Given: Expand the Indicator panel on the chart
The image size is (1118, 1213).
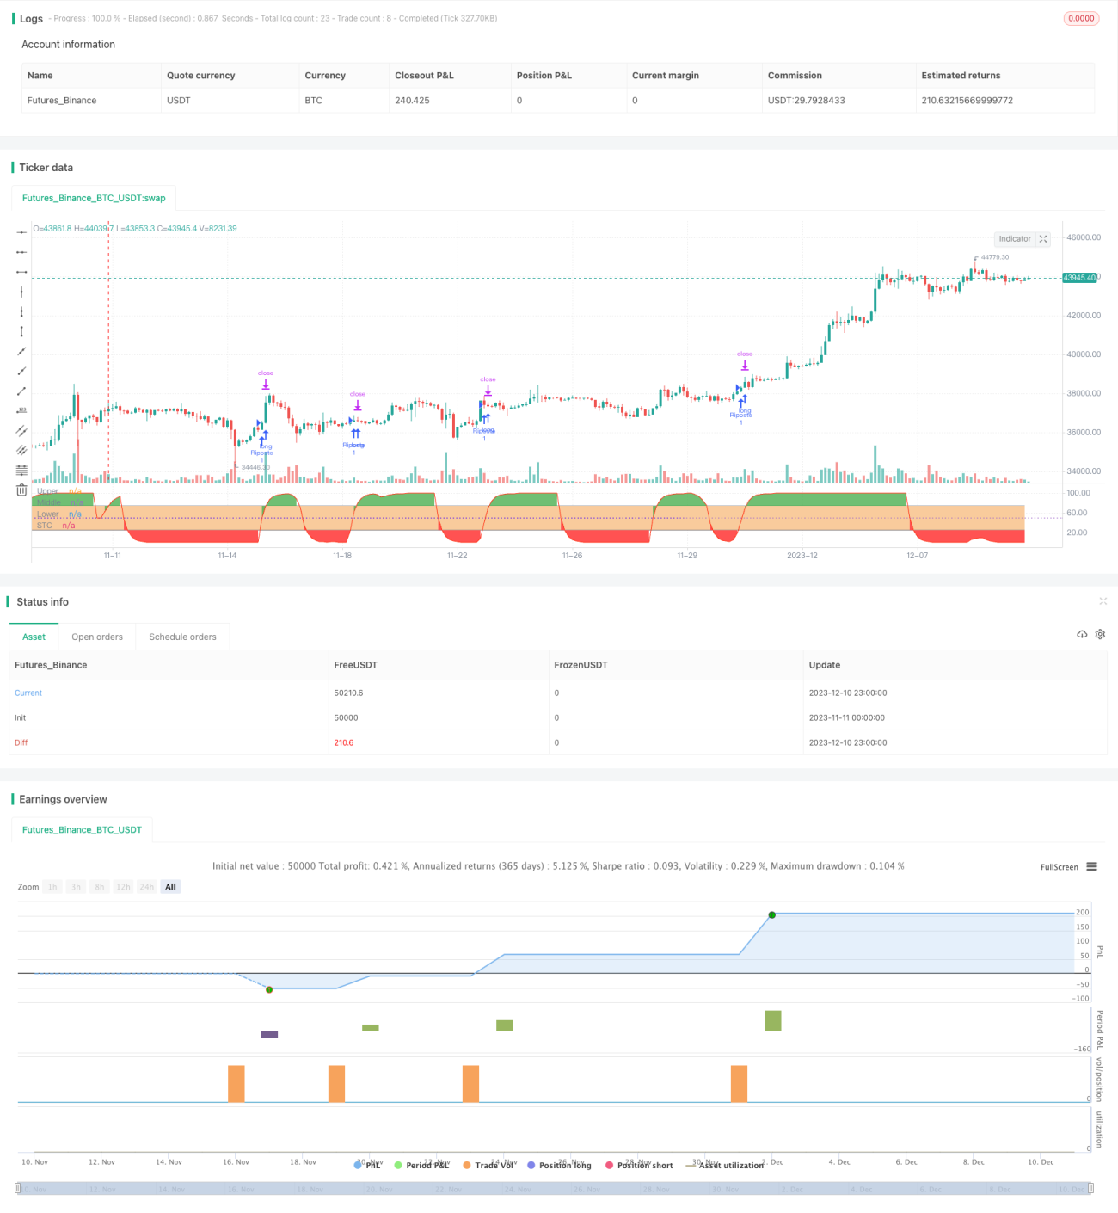Looking at the screenshot, I should tap(1043, 239).
